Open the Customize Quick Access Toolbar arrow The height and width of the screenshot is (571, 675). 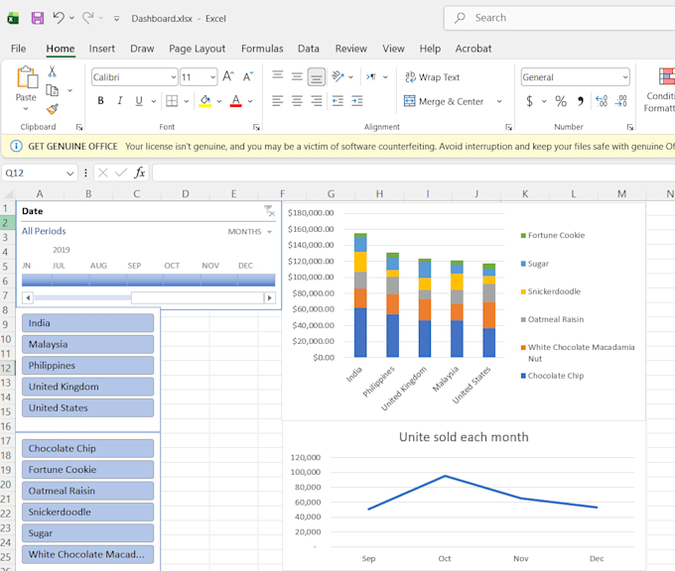116,19
